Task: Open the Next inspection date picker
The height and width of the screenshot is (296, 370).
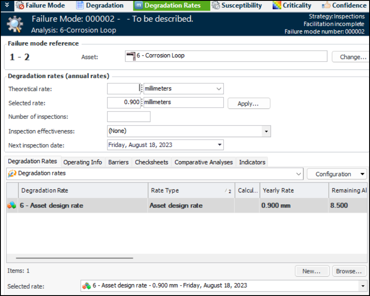Action: pos(220,145)
